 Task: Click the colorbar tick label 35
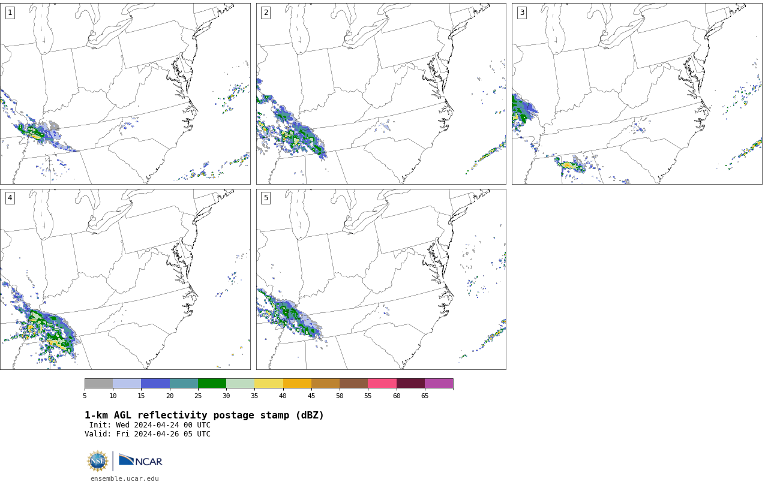click(x=254, y=396)
